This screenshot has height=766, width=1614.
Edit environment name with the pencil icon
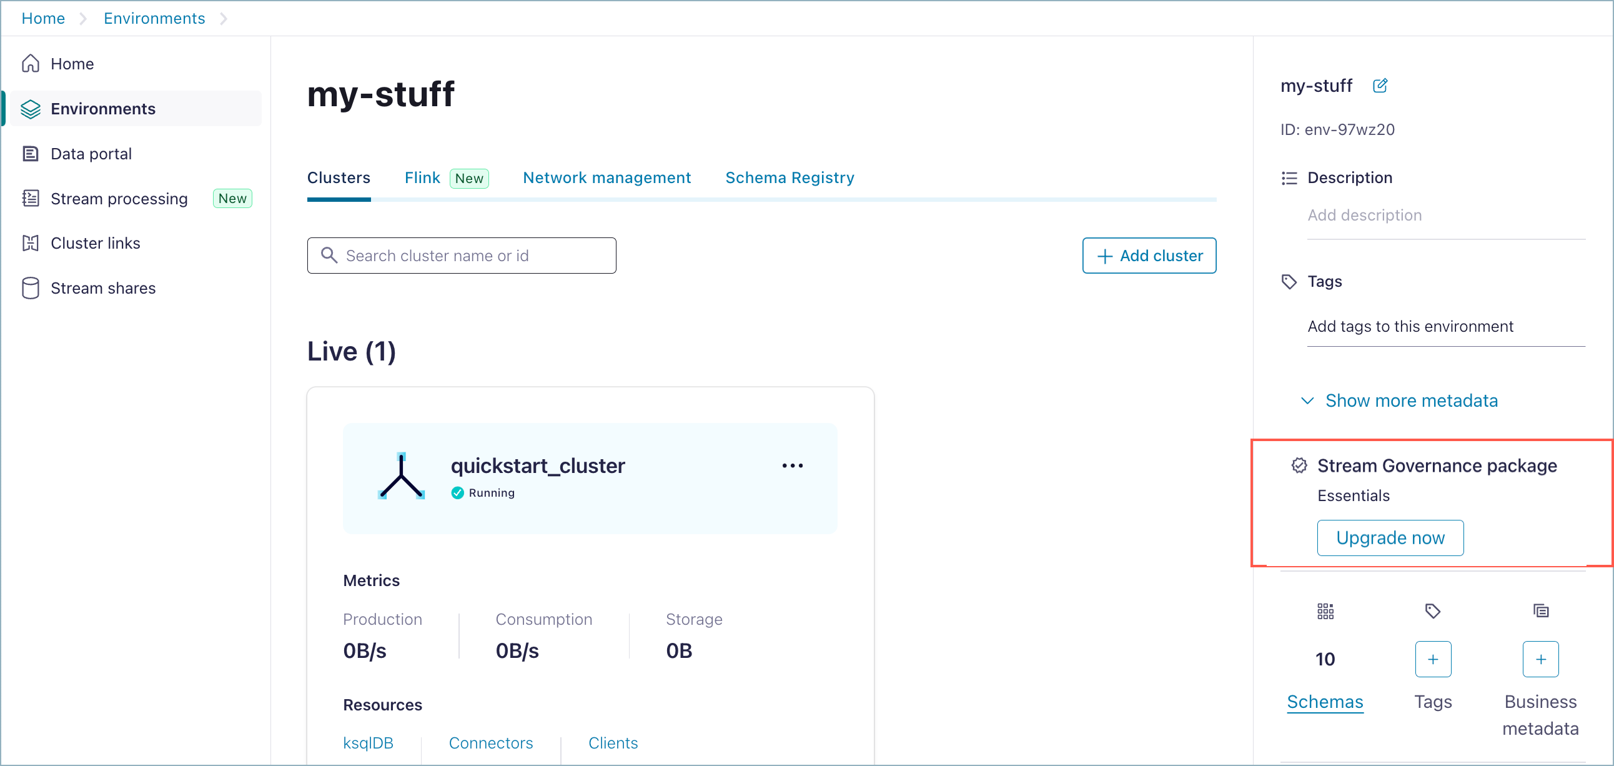coord(1380,85)
